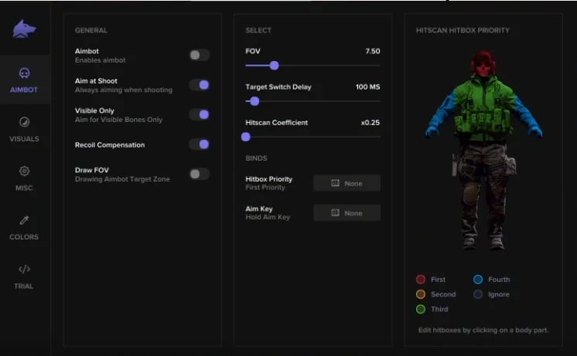Image resolution: width=577 pixels, height=356 pixels.
Task: Click the Target Switch Delay slider knob
Action: tap(254, 101)
